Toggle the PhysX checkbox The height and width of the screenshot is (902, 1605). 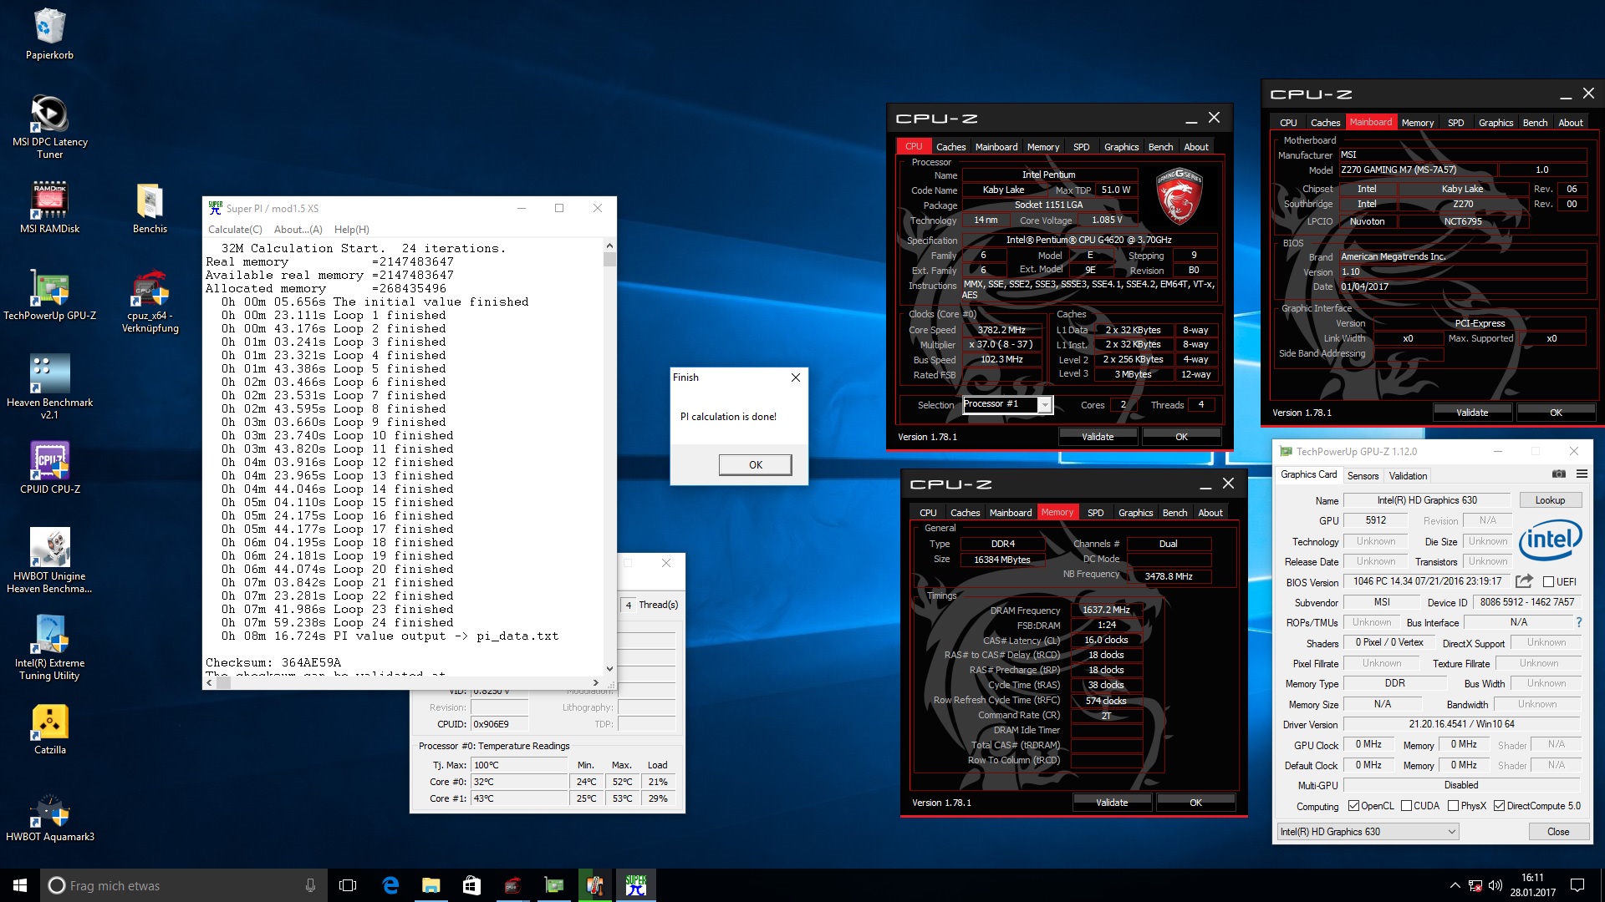(x=1453, y=806)
